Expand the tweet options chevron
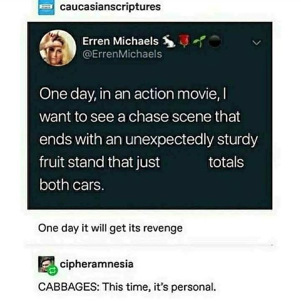 (x=256, y=43)
